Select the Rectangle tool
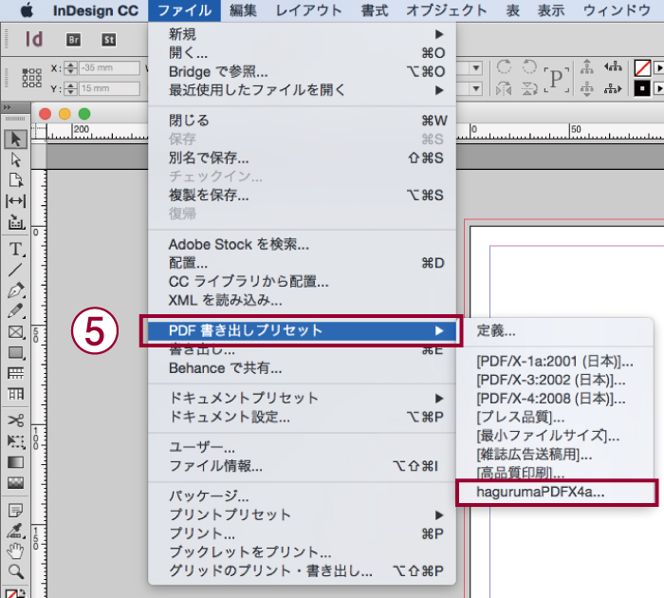Viewport: 664px width, 598px height. click(x=16, y=352)
